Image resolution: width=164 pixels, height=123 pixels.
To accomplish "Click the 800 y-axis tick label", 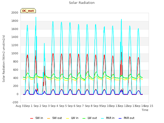I will 16,61.
